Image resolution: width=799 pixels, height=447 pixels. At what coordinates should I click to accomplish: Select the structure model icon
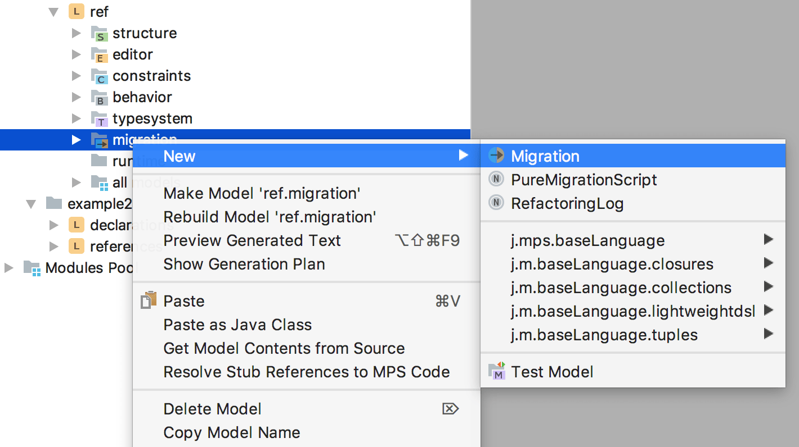[100, 33]
